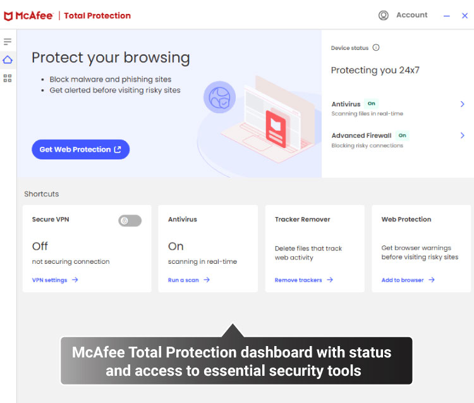Click the VPN settings arrow icon

pyautogui.click(x=75, y=280)
